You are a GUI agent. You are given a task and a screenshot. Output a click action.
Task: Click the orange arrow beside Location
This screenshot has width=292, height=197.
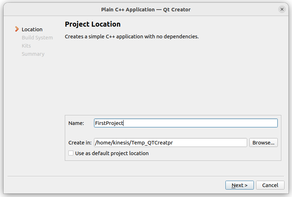[x=17, y=29]
